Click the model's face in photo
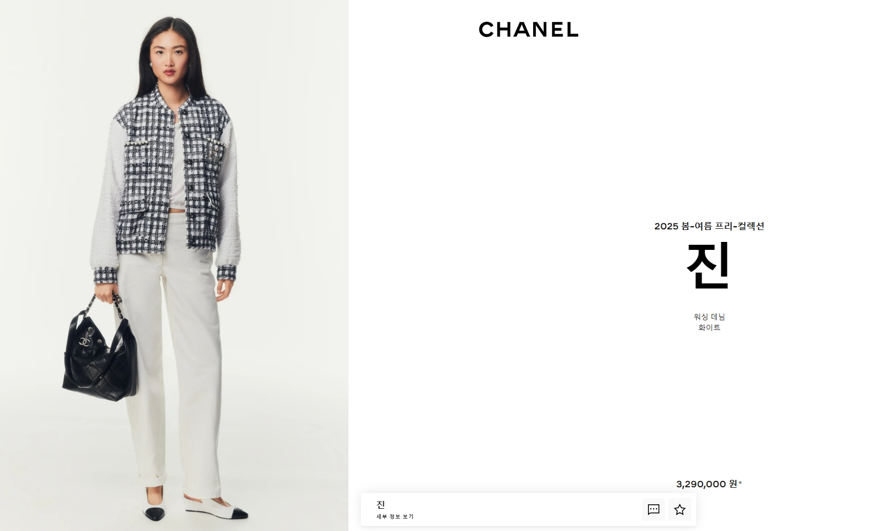 (x=168, y=57)
